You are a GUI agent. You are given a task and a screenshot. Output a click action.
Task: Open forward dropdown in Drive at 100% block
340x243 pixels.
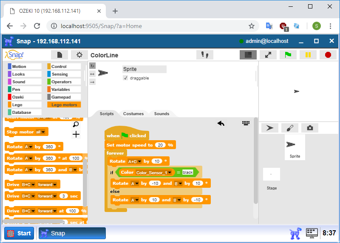47,211
